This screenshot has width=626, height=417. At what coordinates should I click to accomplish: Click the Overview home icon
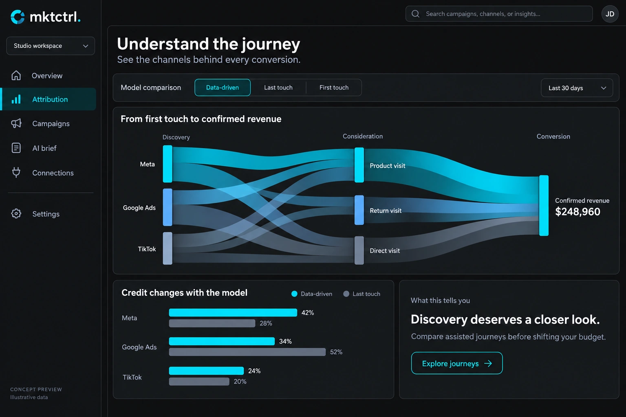click(16, 75)
